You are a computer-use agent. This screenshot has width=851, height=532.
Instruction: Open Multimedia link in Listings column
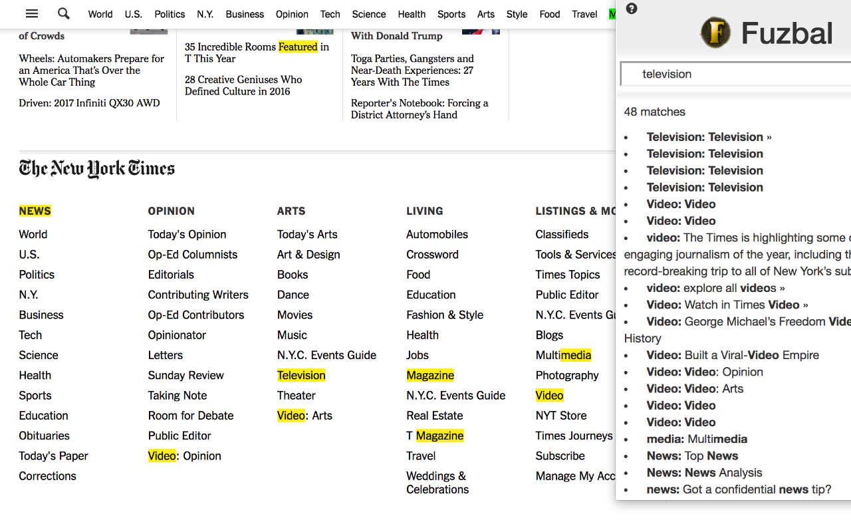pos(563,355)
